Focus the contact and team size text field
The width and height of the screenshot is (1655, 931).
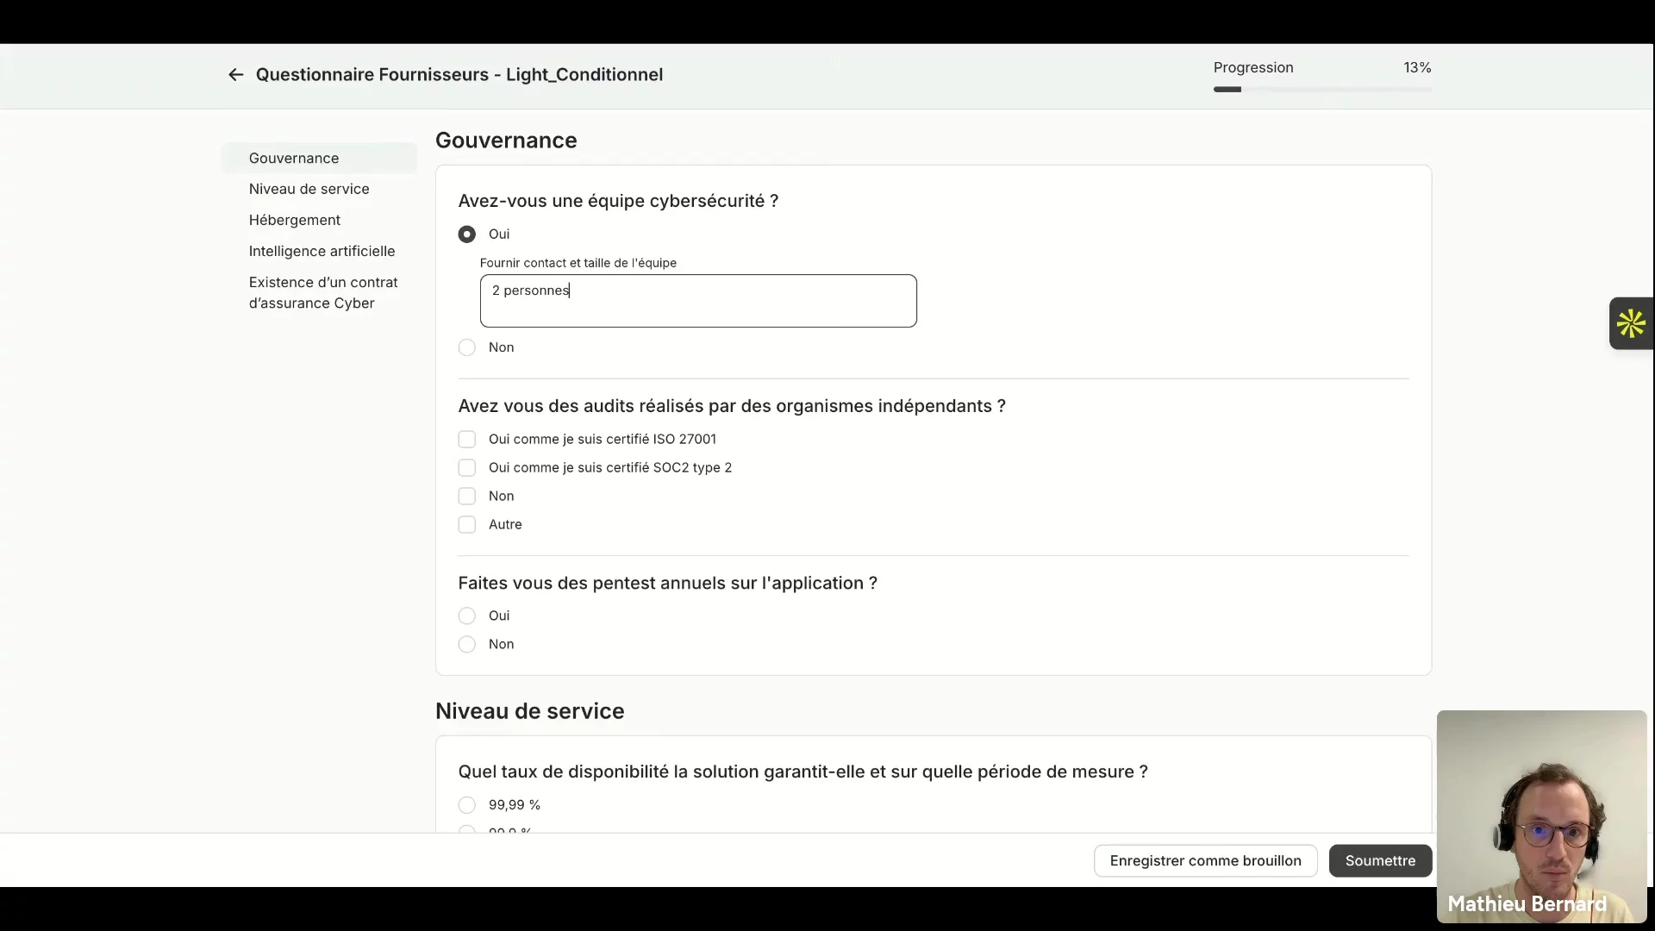(x=698, y=301)
